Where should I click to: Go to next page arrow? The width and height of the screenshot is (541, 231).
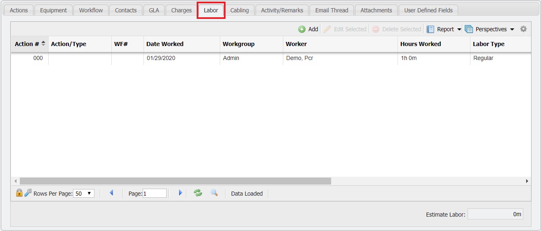[180, 193]
